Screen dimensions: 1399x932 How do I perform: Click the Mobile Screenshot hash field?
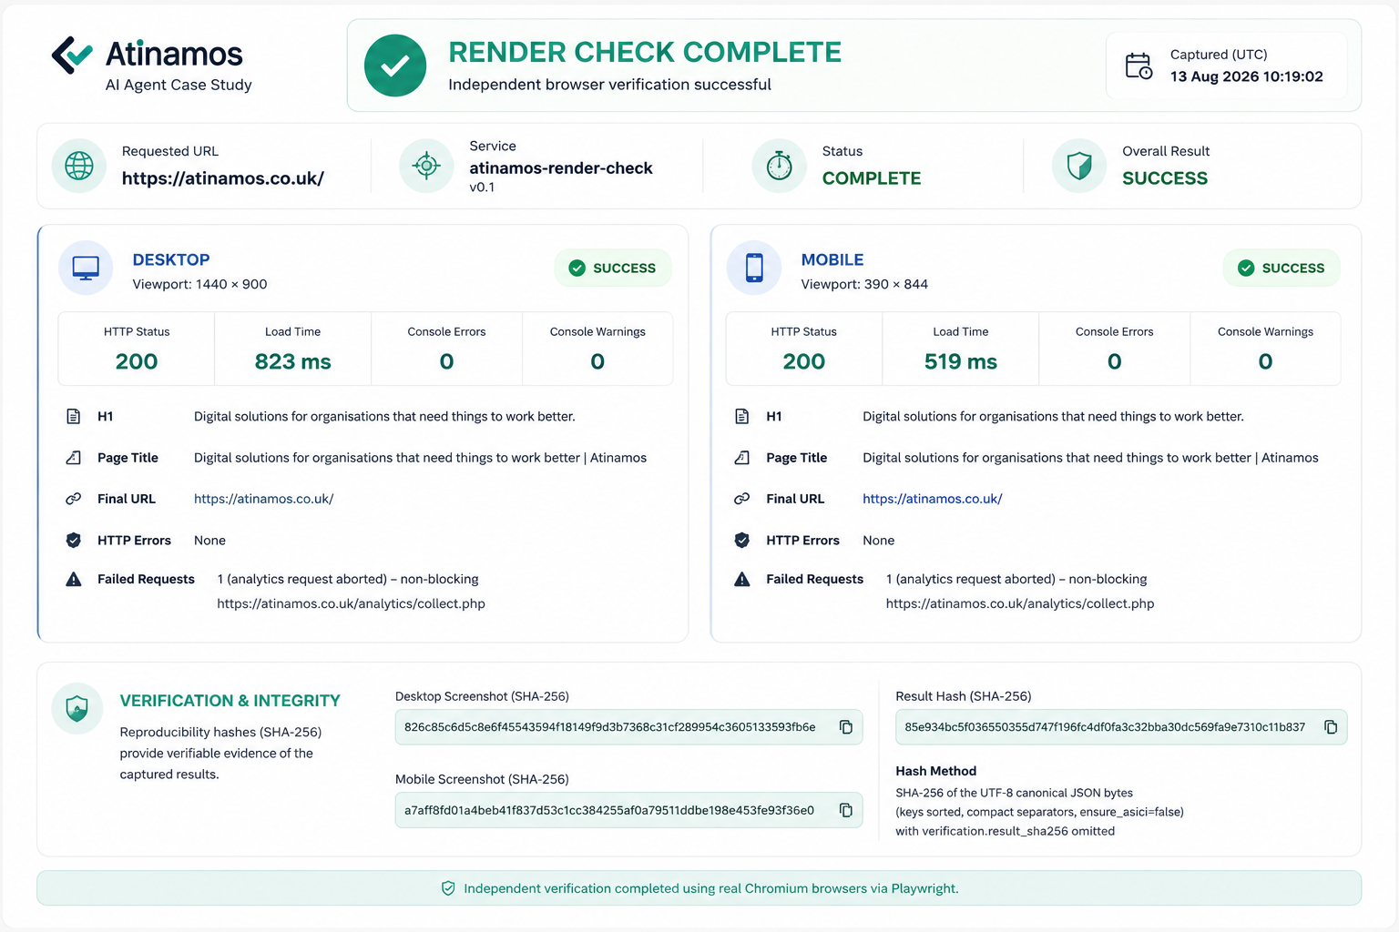(628, 810)
